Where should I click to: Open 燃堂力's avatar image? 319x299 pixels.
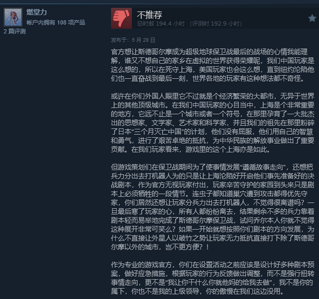pyautogui.click(x=13, y=17)
